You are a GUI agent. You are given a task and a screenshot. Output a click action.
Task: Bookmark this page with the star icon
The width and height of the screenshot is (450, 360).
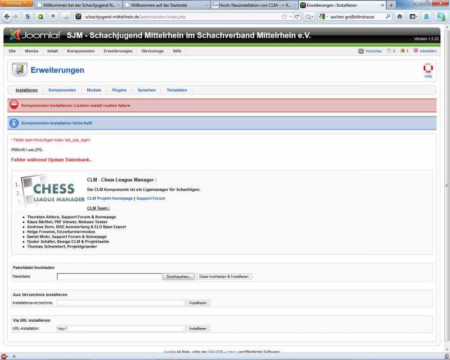point(285,17)
